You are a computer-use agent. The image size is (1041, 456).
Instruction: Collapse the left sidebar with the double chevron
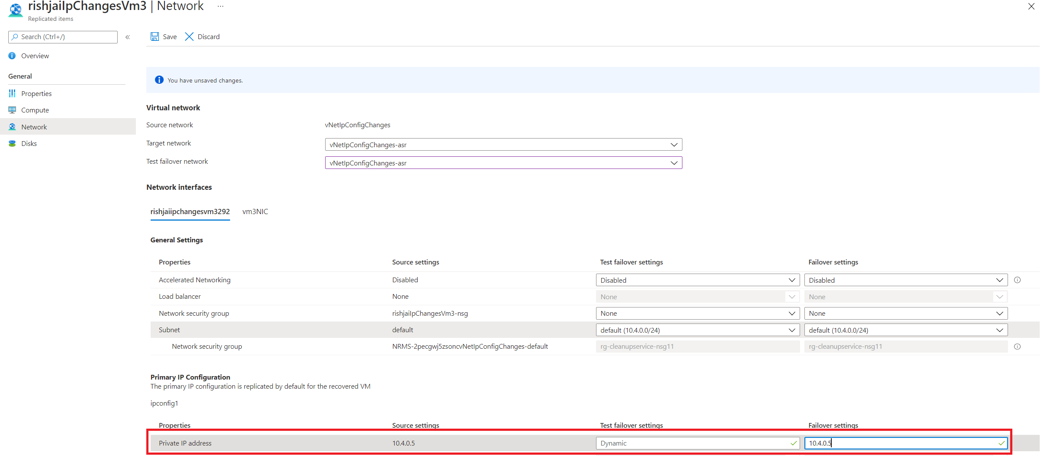(x=128, y=37)
